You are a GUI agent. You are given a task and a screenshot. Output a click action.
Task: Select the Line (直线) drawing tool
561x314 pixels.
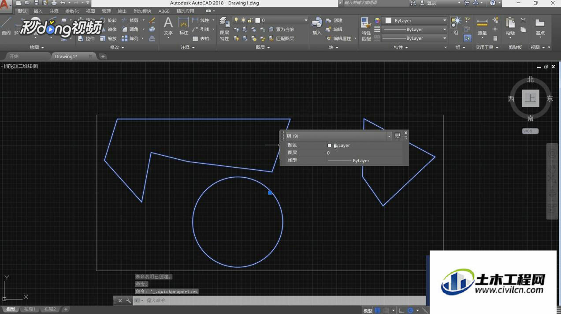(6, 26)
